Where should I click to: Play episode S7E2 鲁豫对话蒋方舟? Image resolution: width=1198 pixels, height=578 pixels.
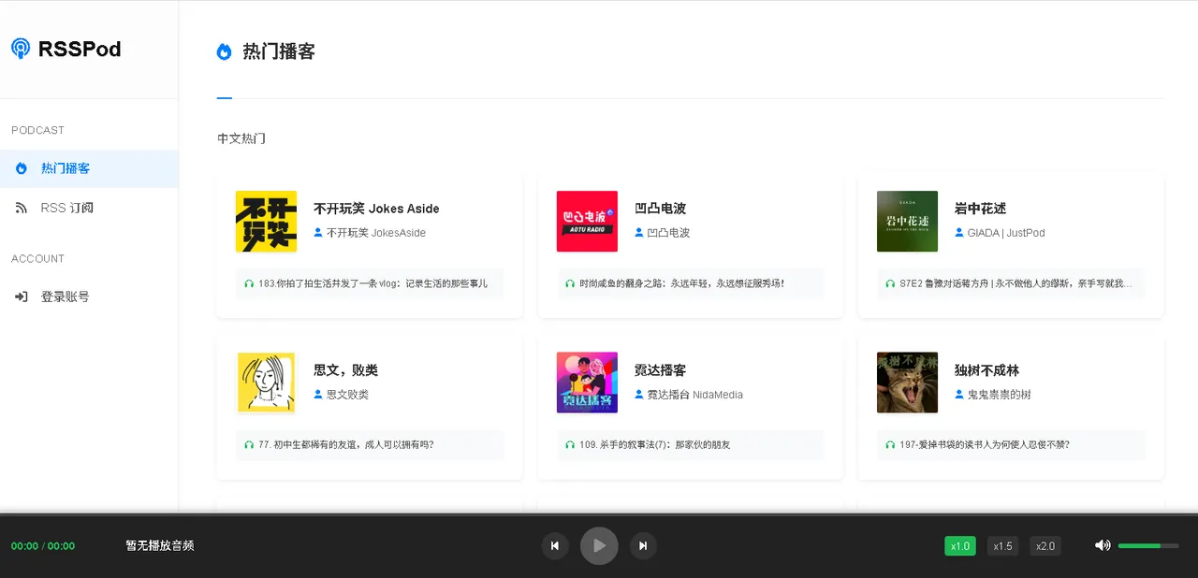click(1011, 283)
